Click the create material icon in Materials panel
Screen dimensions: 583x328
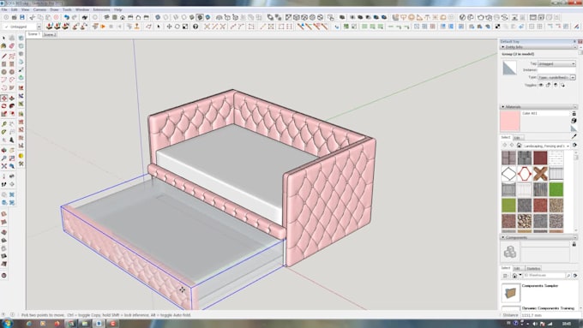coord(574,121)
